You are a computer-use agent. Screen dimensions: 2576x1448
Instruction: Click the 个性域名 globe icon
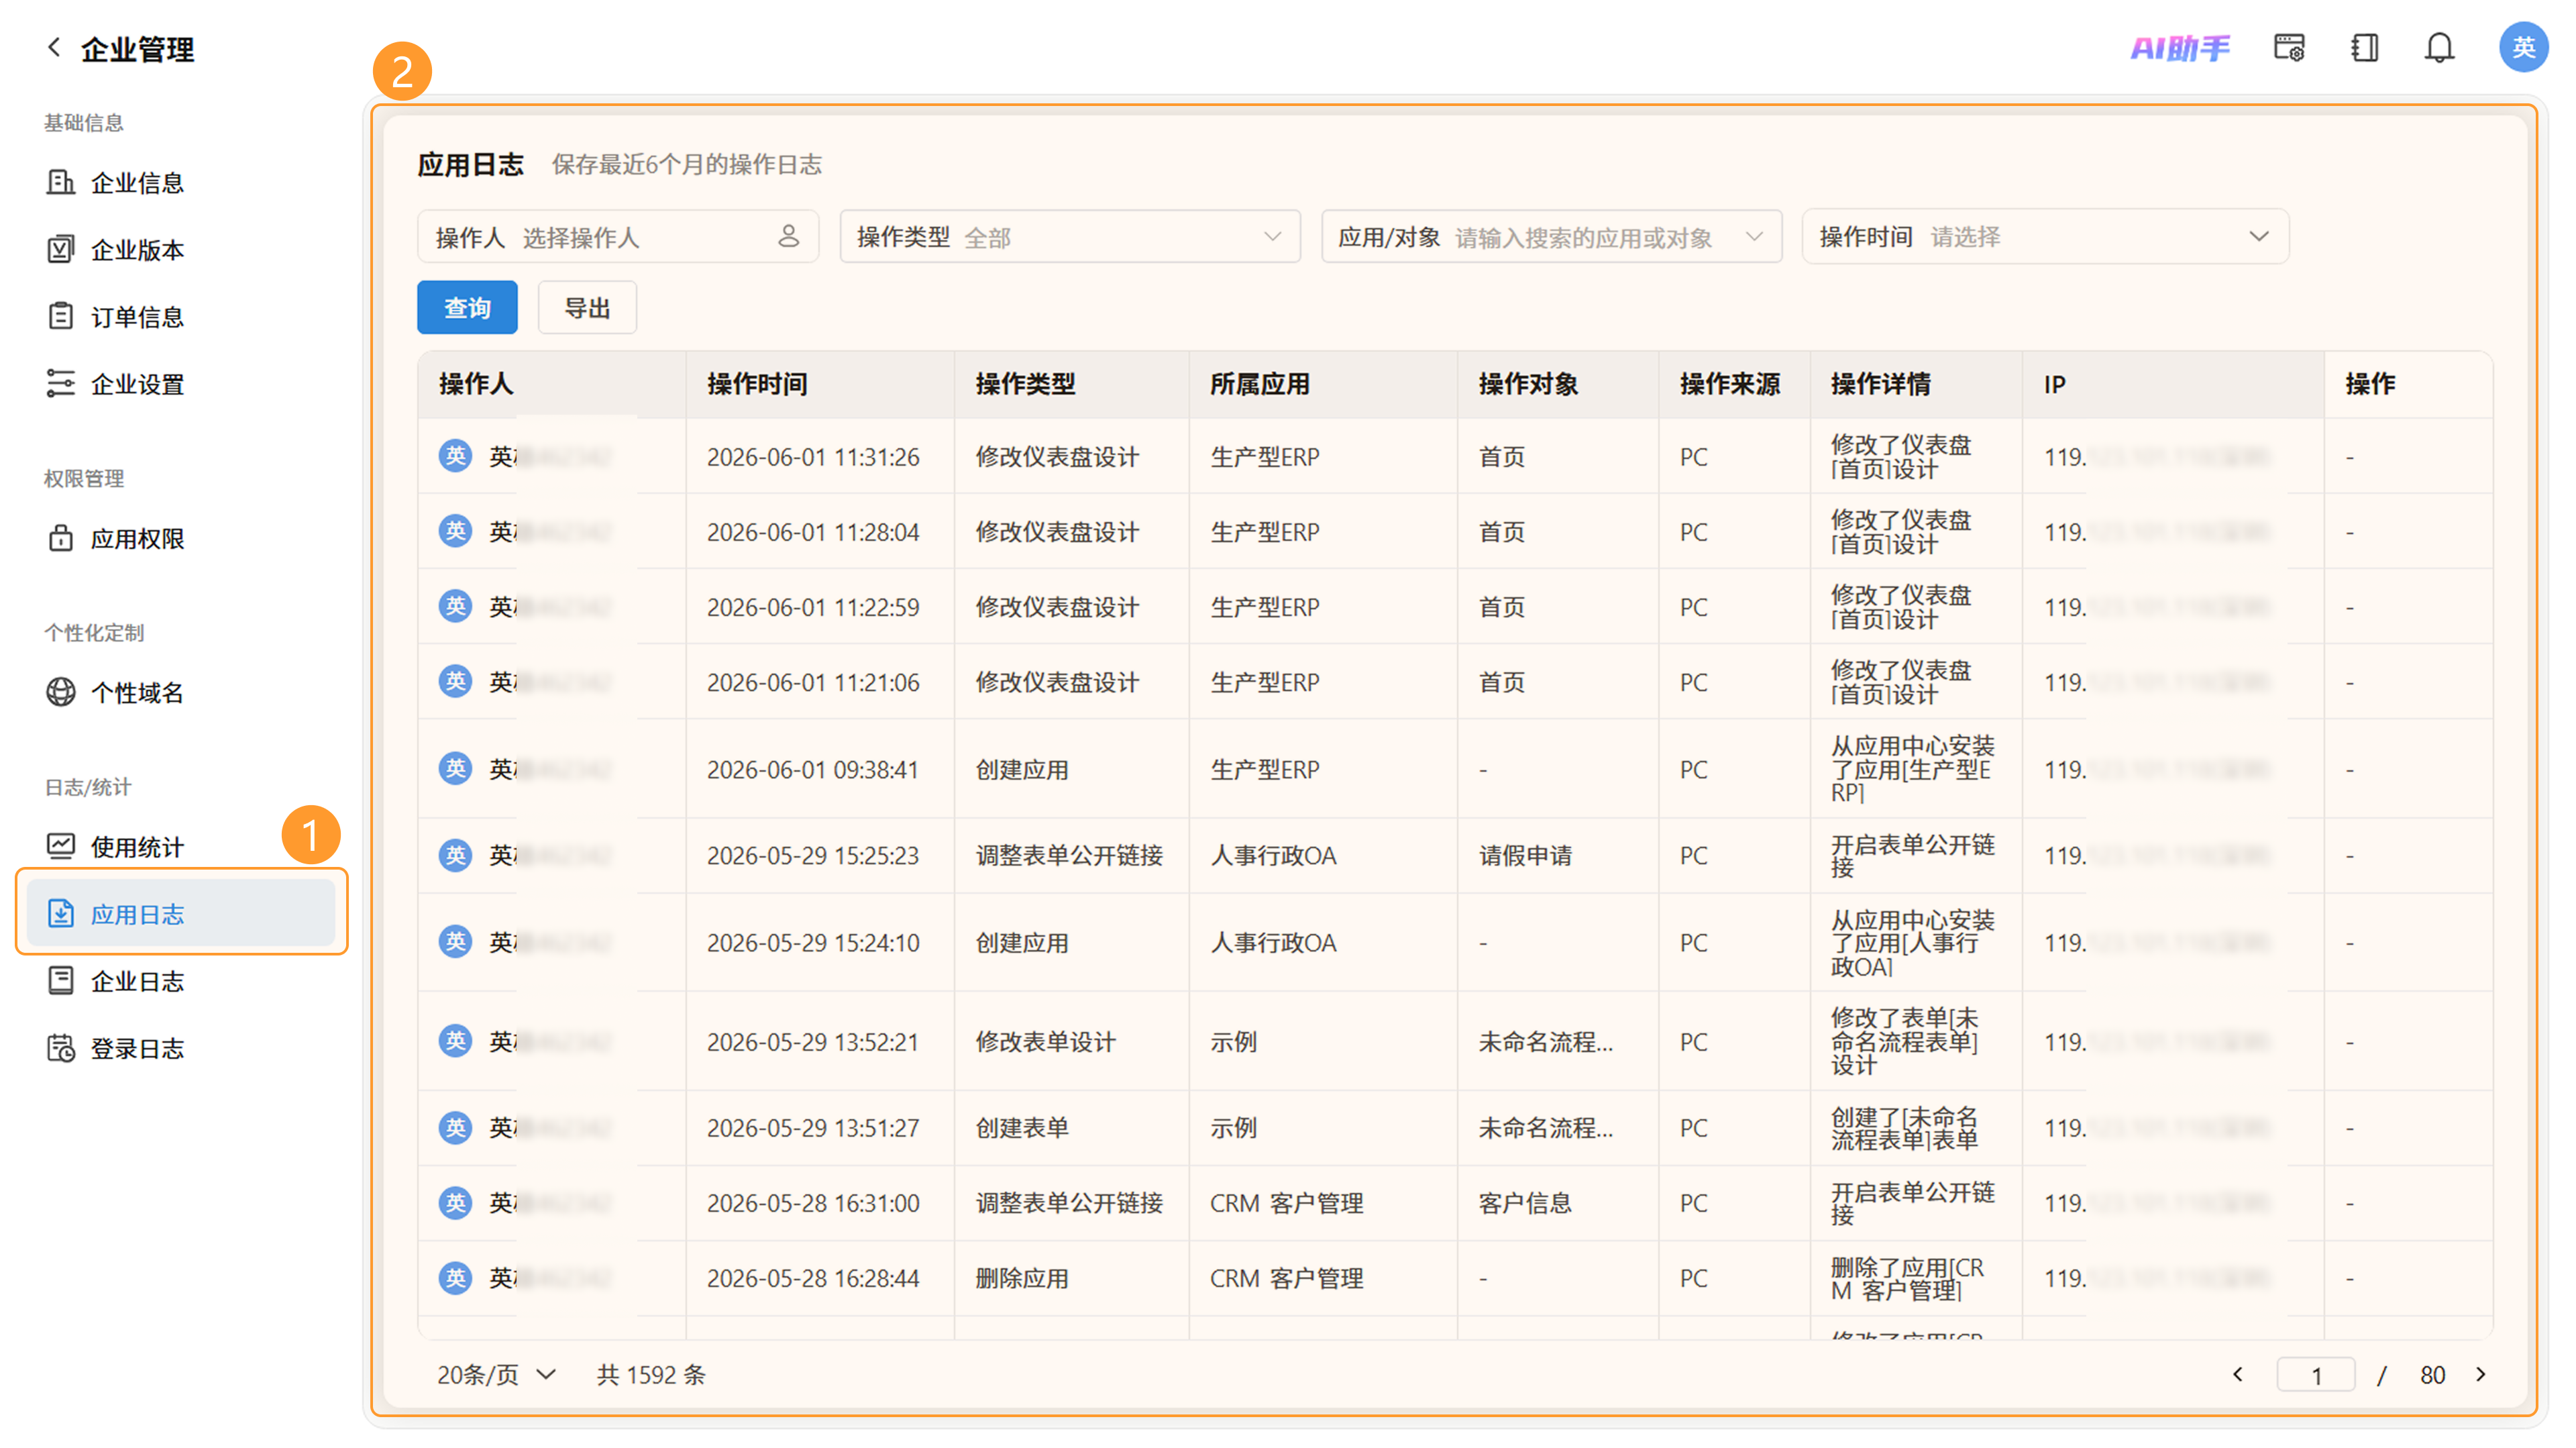(x=61, y=692)
